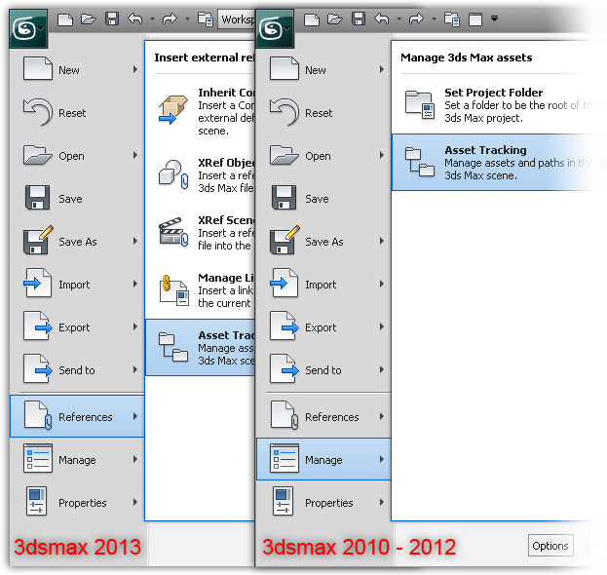Select New in the 2013 menu

[77, 70]
